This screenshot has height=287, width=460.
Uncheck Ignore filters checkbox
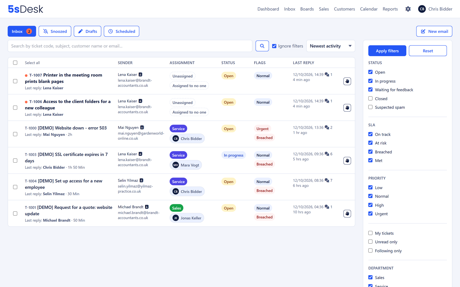point(274,46)
